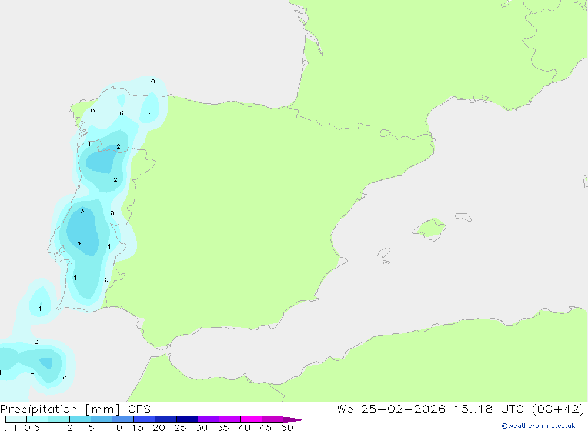Image resolution: width=588 pixels, height=431 pixels.
Task: Click the 'We 25-02-2026' date text
Action: click(391, 409)
